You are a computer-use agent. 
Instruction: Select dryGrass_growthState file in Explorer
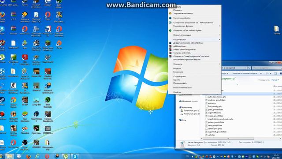216,100
